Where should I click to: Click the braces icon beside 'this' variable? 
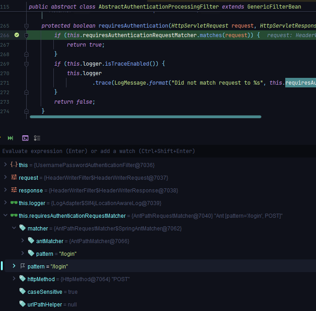pos(14,165)
